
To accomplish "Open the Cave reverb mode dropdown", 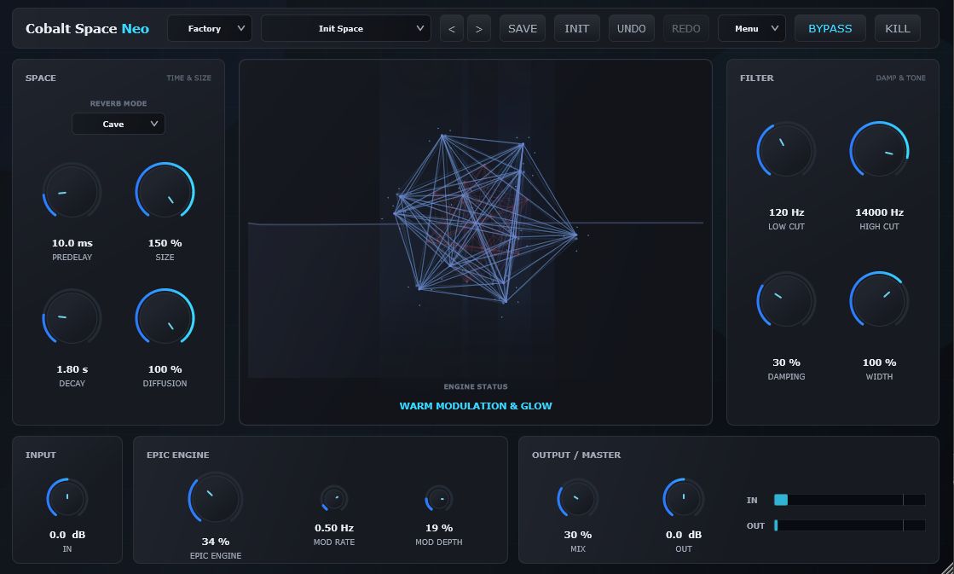I will coord(118,125).
